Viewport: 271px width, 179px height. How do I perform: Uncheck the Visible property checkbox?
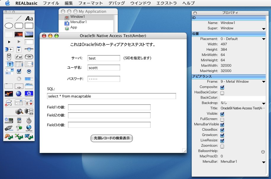coord(222,114)
